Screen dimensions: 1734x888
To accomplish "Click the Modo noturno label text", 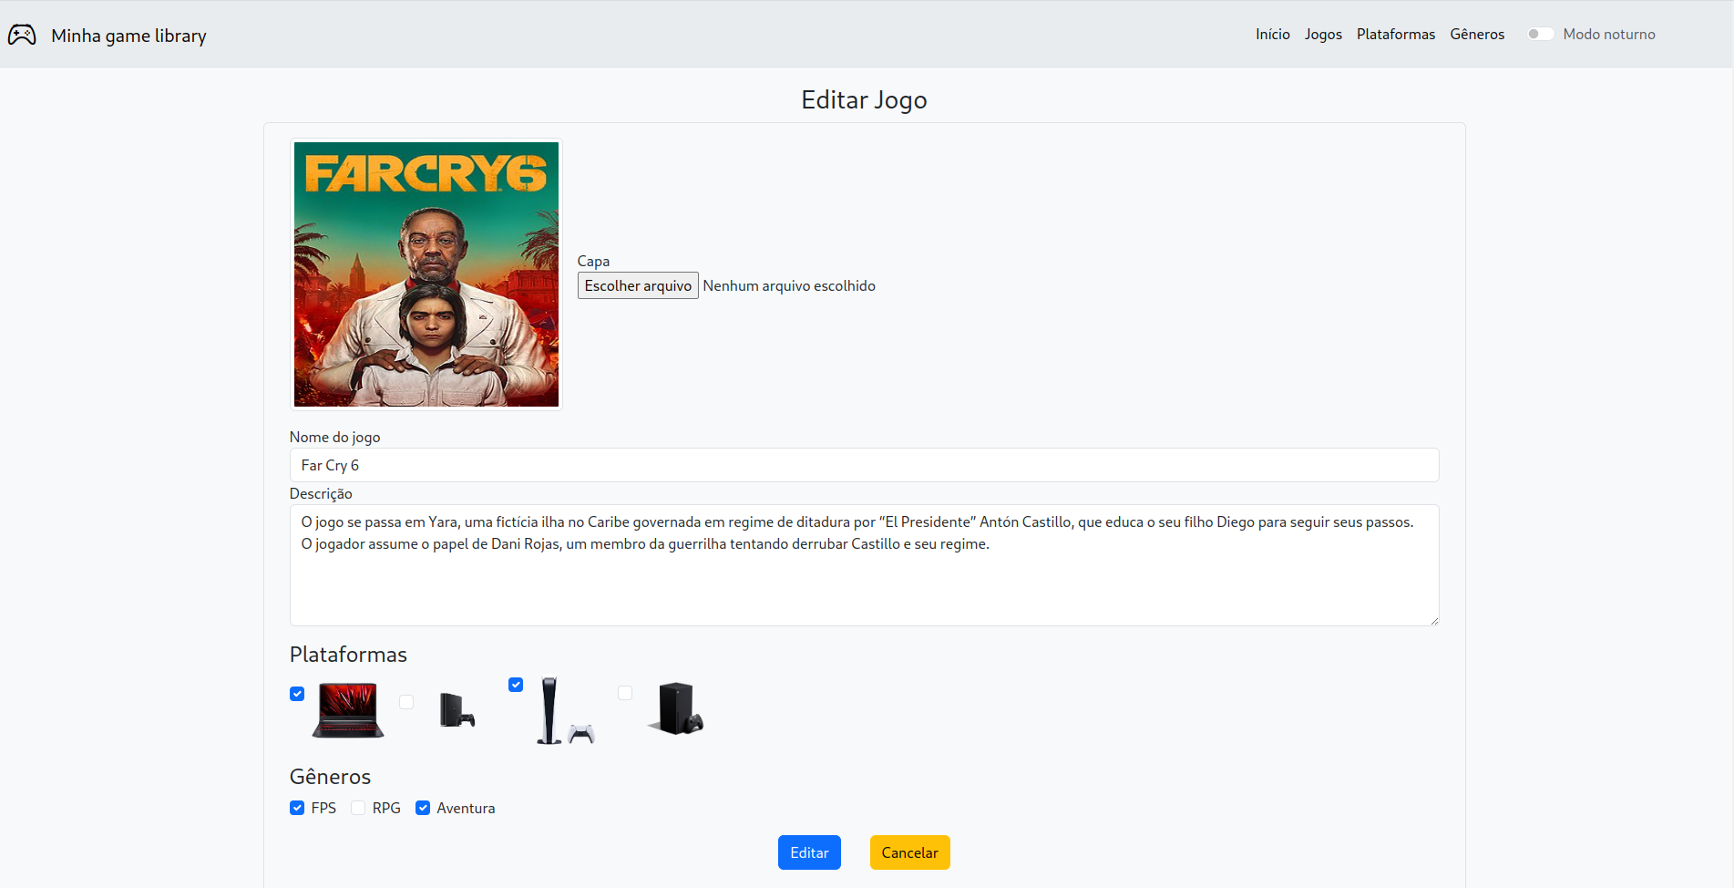I will point(1609,34).
